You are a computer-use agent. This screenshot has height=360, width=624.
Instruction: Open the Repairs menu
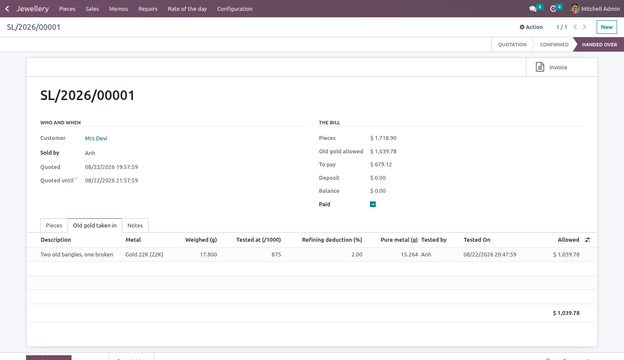click(148, 9)
